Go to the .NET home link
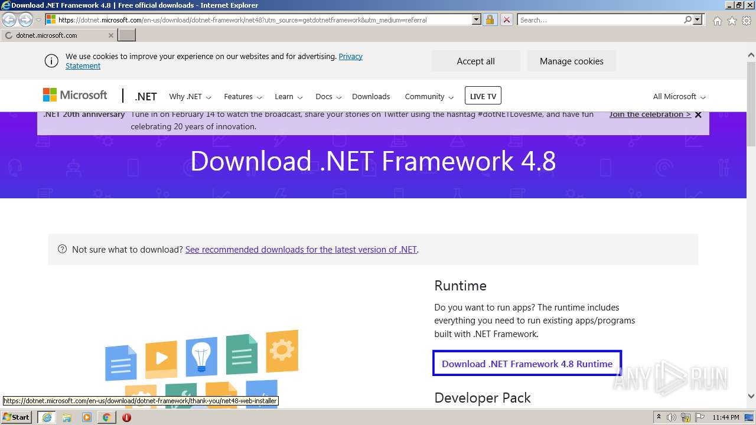 146,96
